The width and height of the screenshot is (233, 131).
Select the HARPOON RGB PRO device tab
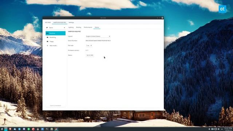[x=59, y=23]
